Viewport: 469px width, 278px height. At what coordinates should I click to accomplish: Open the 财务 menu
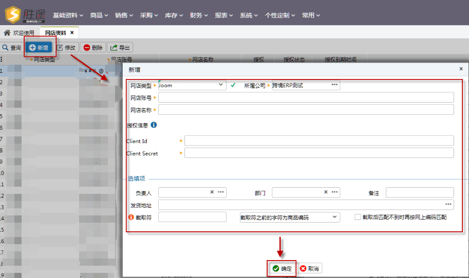pos(199,15)
